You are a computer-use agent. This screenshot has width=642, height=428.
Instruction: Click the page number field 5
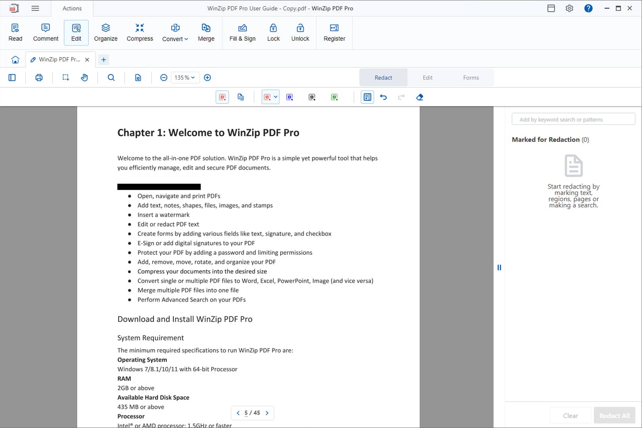246,413
